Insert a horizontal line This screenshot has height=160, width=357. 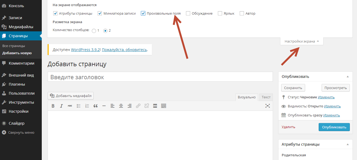(104, 106)
